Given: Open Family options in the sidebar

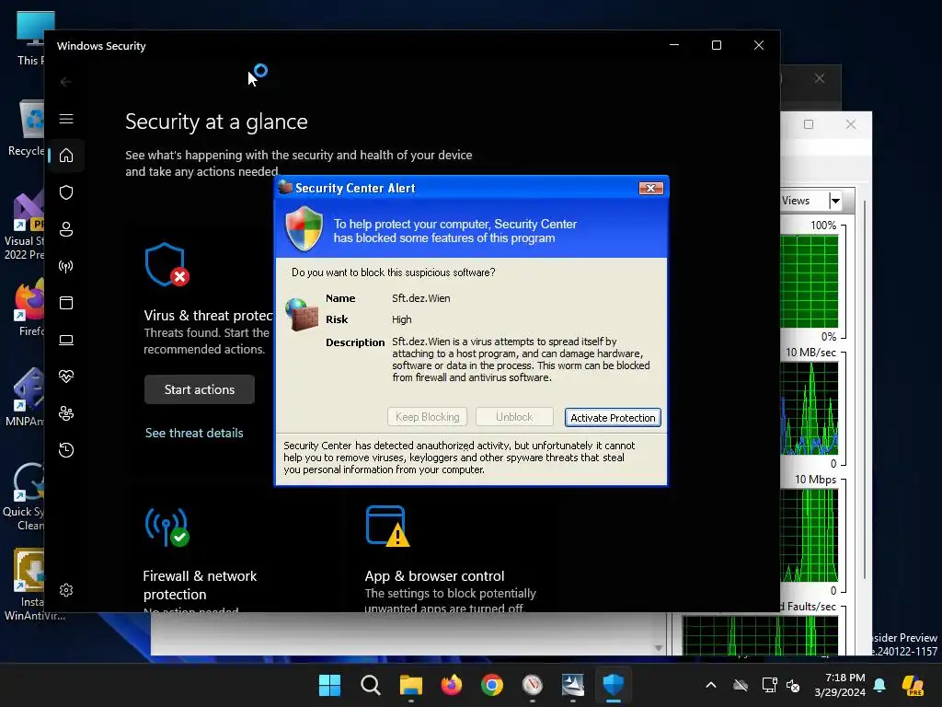Looking at the screenshot, I should (66, 413).
